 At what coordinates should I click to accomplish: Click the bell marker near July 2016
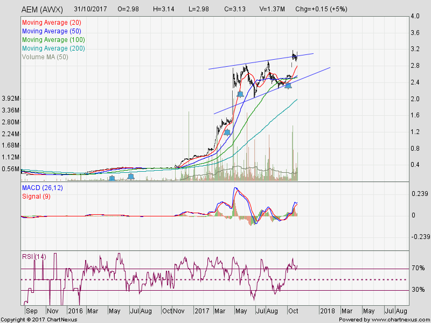(131, 175)
